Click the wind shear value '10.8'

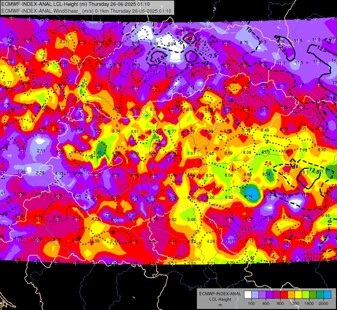click(300, 84)
